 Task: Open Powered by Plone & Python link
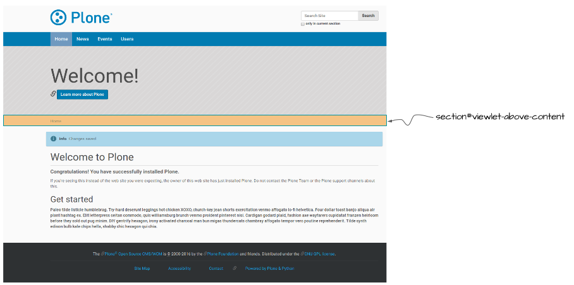coord(270,268)
